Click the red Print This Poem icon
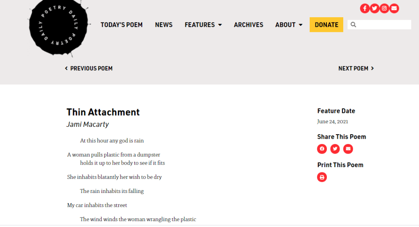 point(322,177)
